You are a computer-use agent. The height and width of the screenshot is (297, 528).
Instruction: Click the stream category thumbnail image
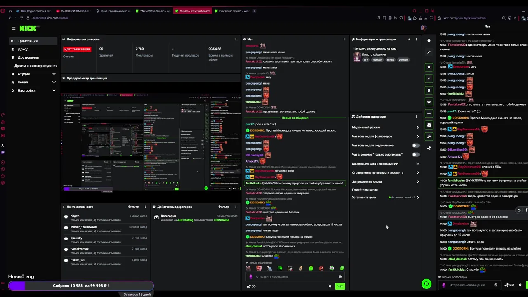tap(356, 57)
